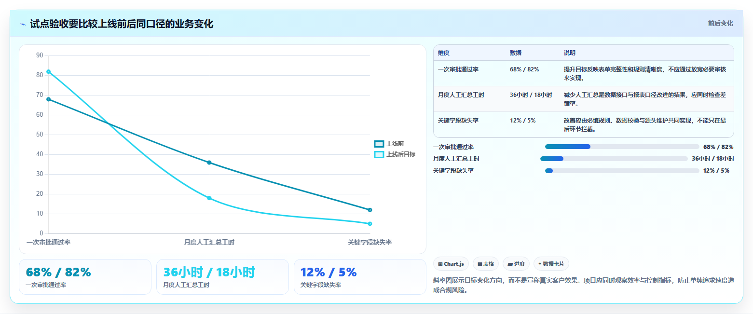Click the 68% / 82% value beside the progress bar
The width and height of the screenshot is (753, 314).
pos(718,147)
